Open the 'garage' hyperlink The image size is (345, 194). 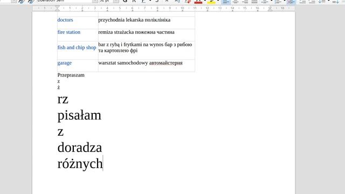(x=65, y=63)
